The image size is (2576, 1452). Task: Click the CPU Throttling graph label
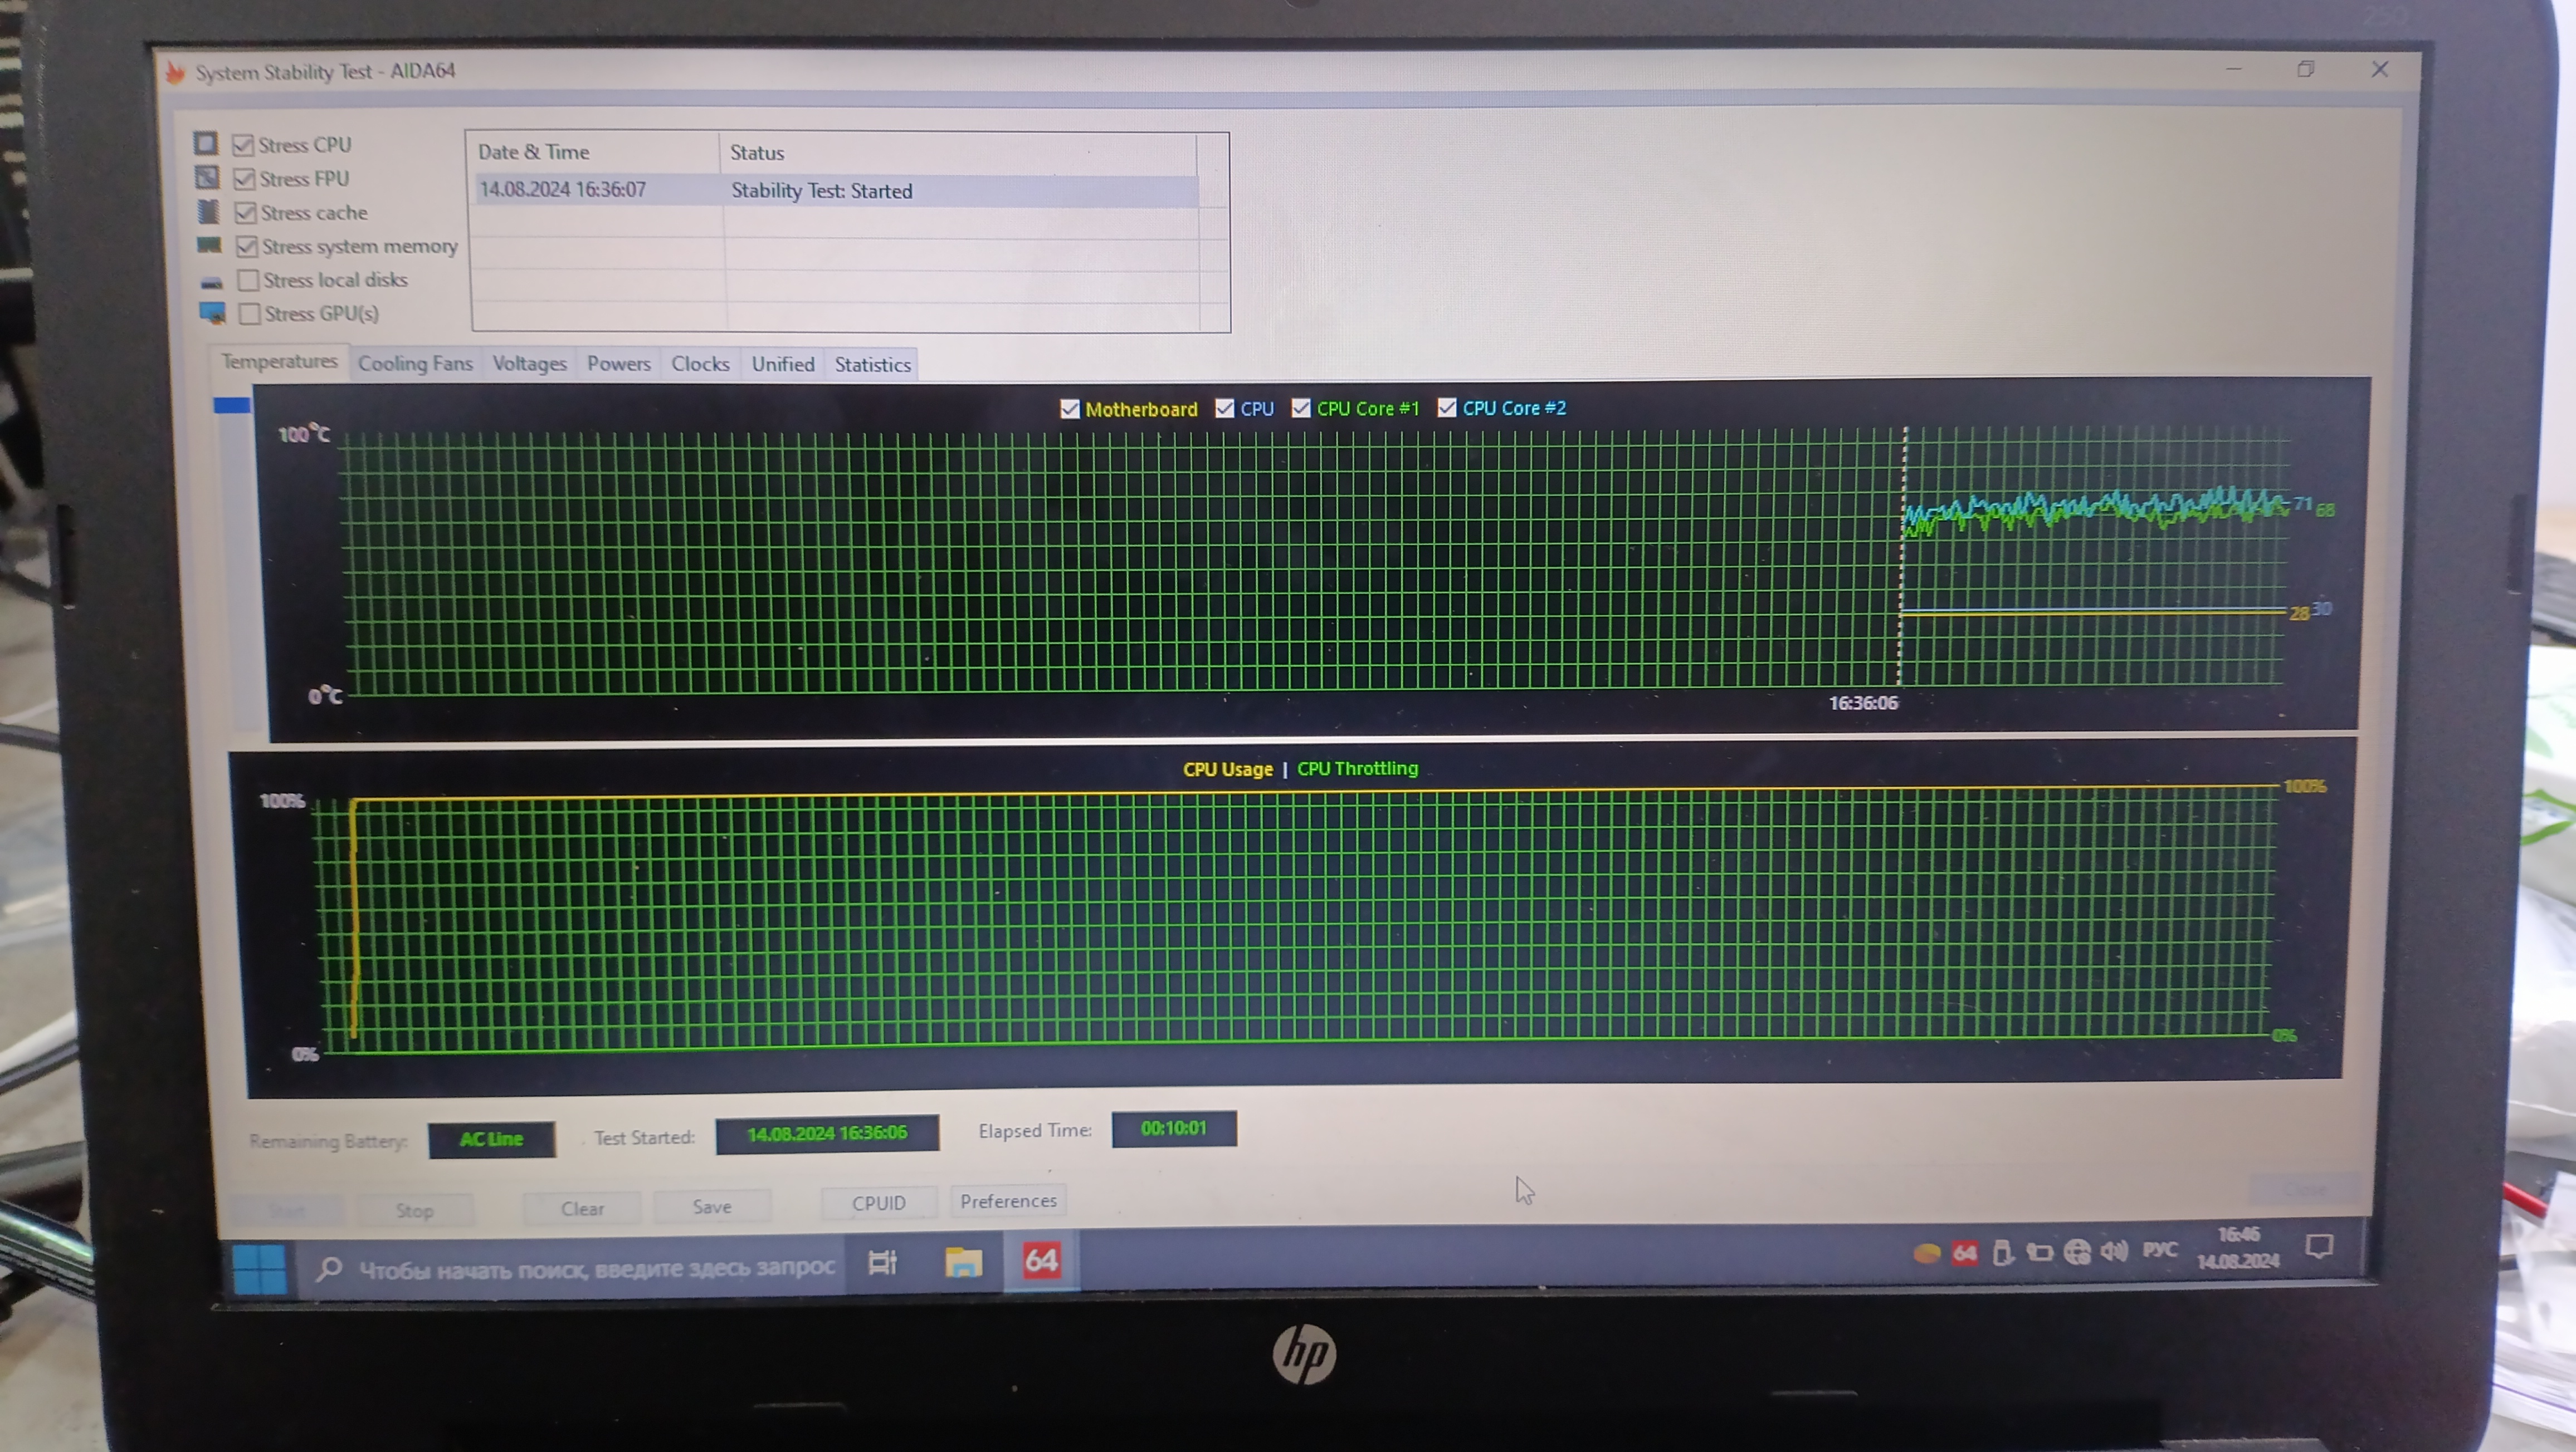1357,768
